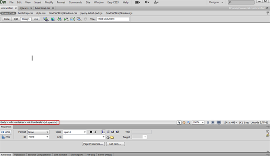Open the Commands menu

coord(75,2)
